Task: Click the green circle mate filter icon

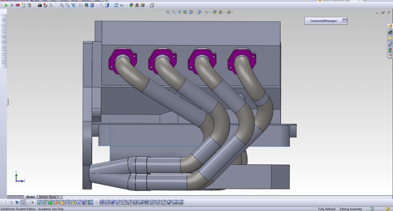Action: pyautogui.click(x=40, y=203)
